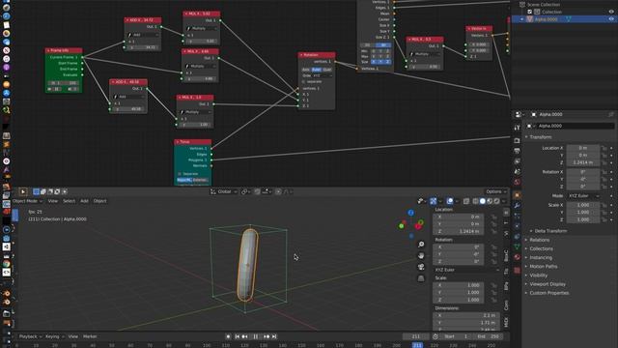Viewport: 618px width, 348px height.
Task: Switch to wireframe viewport shading
Action: 476,201
